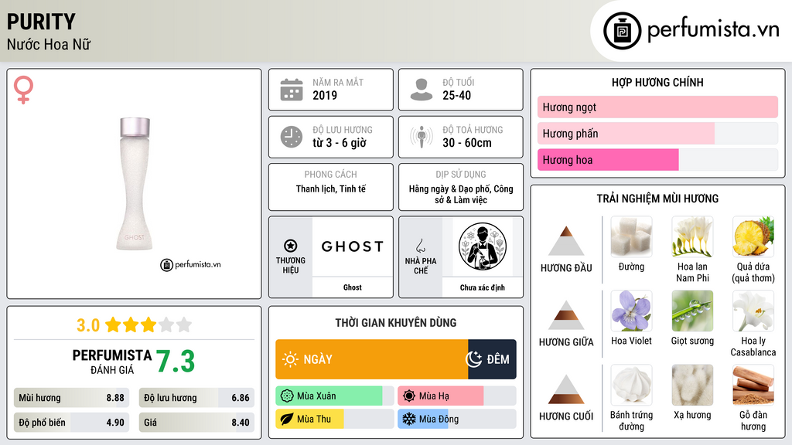
Task: Click the Purity perfume bottle image
Action: (x=135, y=184)
